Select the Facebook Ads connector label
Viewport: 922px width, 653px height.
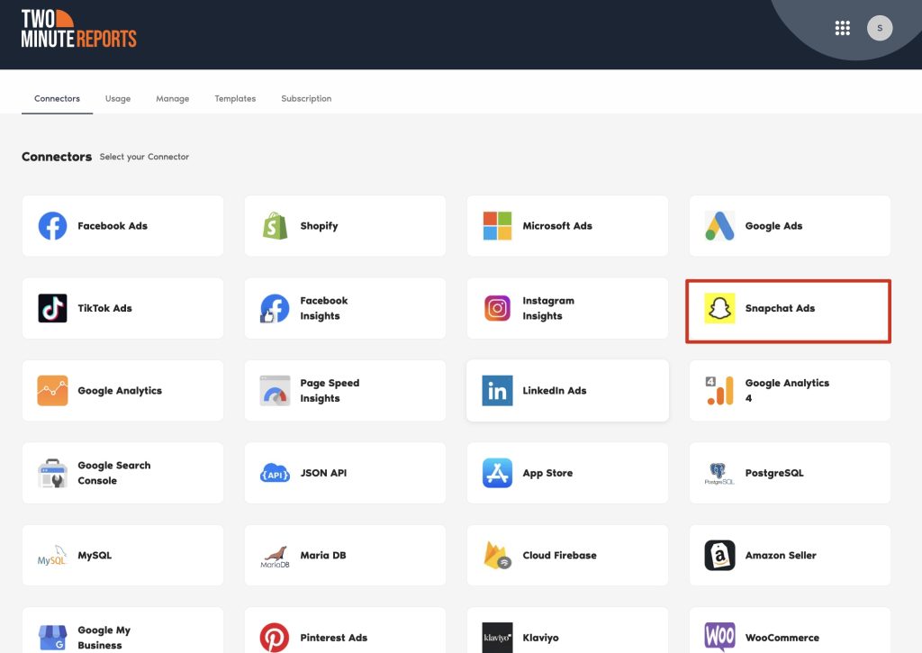[x=113, y=226]
